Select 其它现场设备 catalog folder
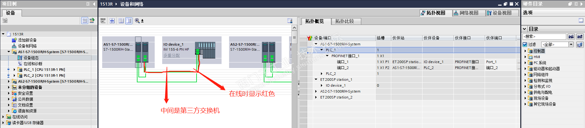The image size is (585, 128). tap(545, 104)
